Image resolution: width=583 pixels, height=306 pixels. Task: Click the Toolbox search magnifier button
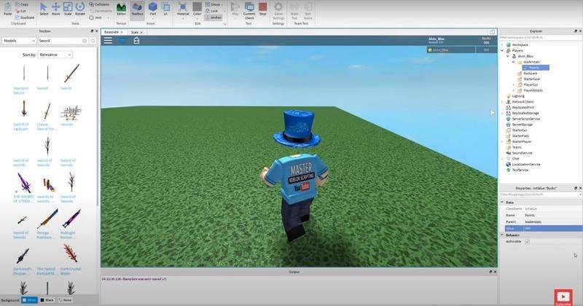point(93,41)
